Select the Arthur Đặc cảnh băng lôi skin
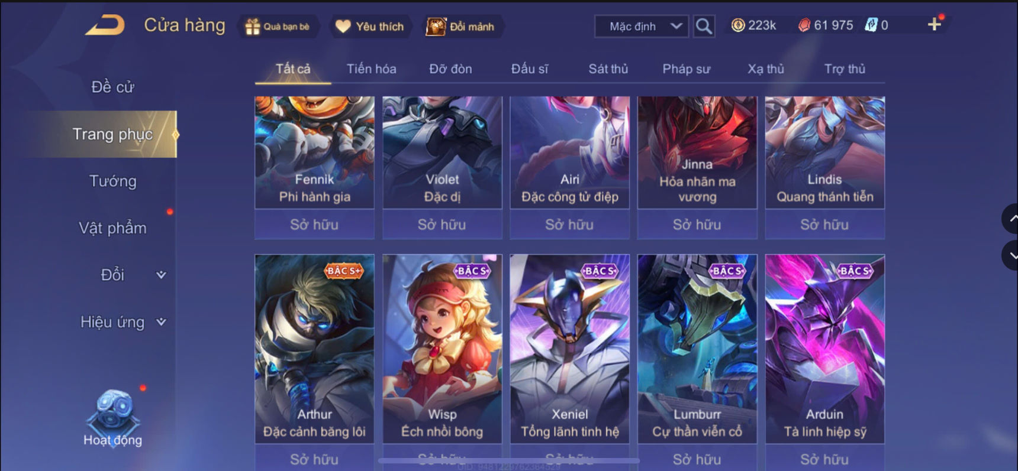 point(314,349)
